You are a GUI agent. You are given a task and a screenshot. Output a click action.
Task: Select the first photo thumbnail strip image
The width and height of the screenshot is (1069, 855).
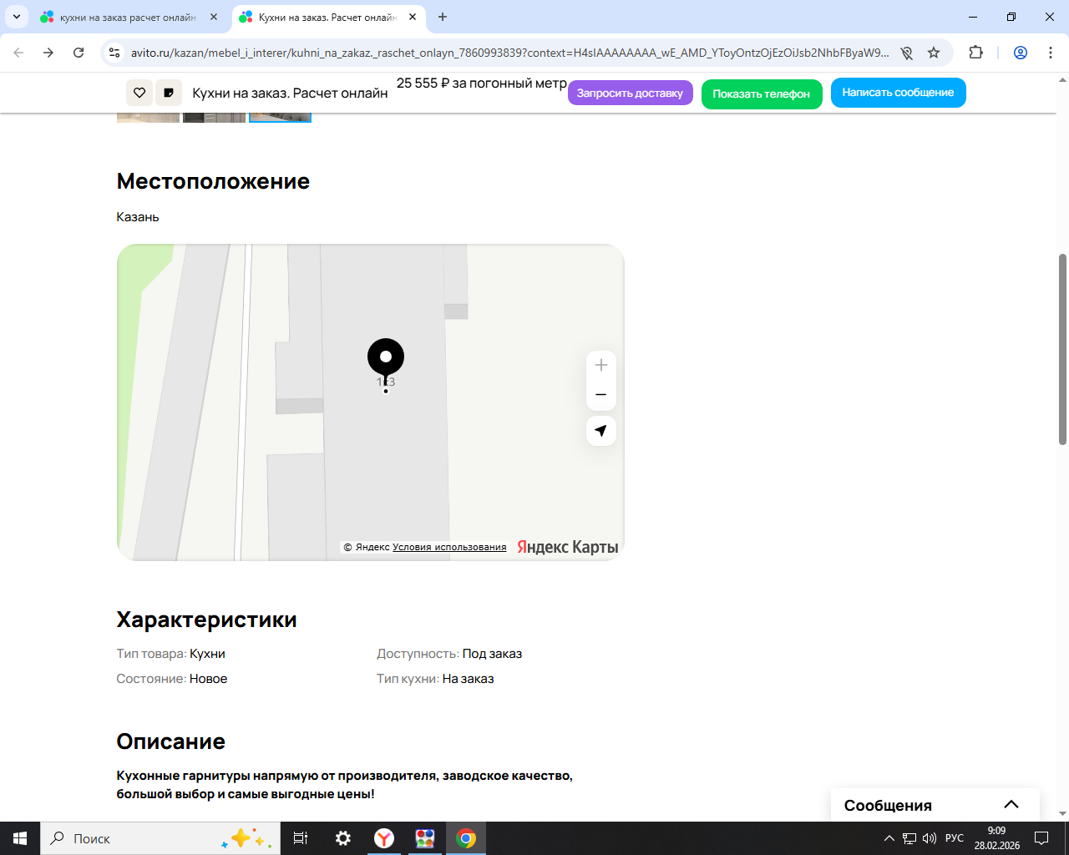(148, 117)
